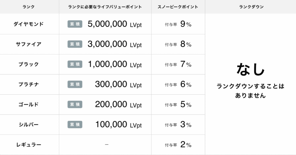Click the ゴールド rank label
The height and width of the screenshot is (155, 296).
point(29,105)
